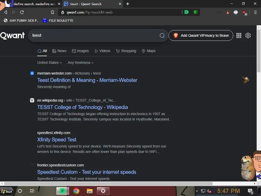Screen dimensions: 261x196
Task: Switch to the Videos tab
Action: [102, 51]
